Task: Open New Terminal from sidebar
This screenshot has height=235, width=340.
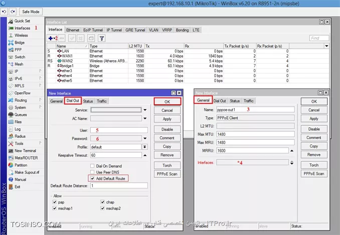Action: click(22, 151)
